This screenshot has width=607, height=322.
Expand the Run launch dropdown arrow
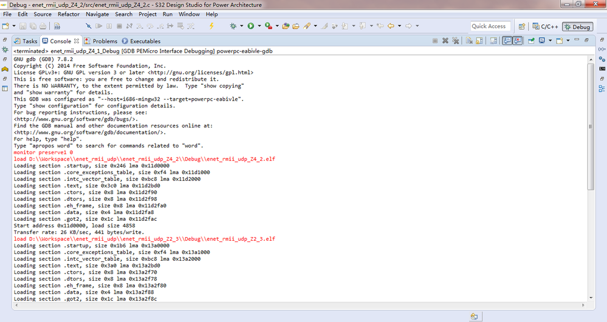259,26
